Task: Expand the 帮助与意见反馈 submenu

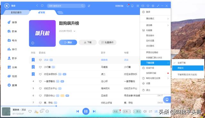Action: click(x=155, y=78)
